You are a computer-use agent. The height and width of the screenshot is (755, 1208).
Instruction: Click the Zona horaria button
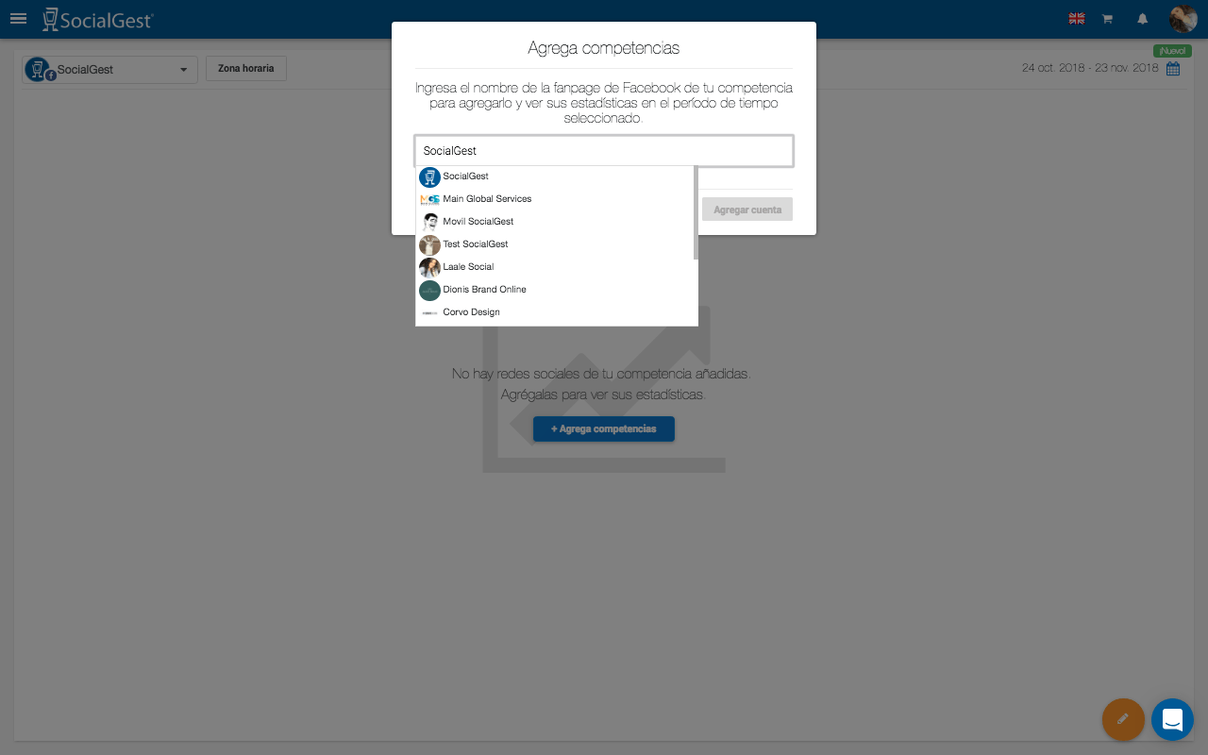(246, 69)
